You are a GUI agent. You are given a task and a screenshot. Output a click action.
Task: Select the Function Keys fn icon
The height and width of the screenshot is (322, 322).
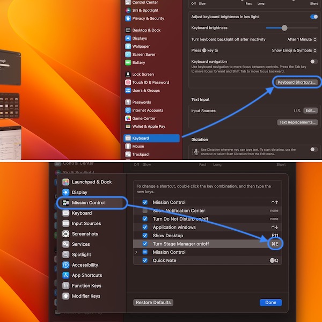point(65,286)
